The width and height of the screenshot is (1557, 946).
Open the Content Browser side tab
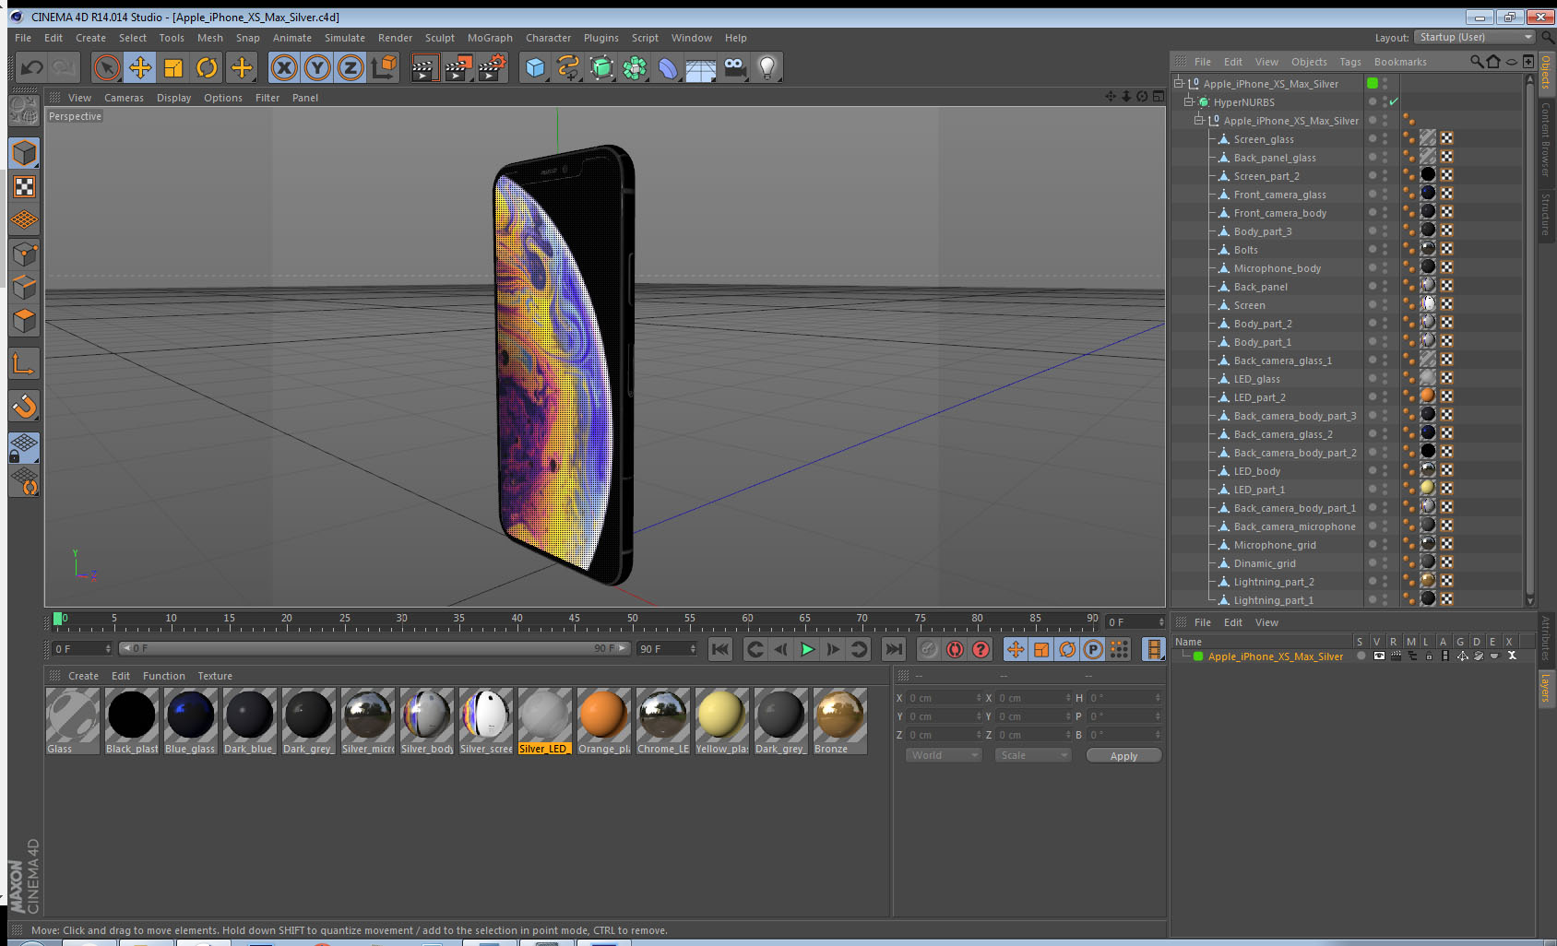[x=1547, y=139]
